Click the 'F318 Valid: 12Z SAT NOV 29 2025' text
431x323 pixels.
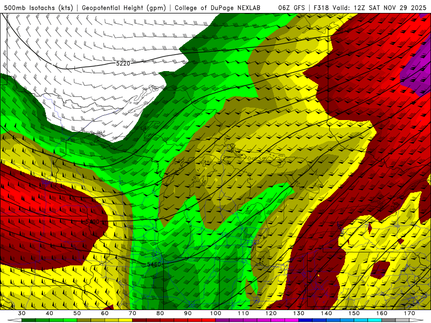(370, 8)
